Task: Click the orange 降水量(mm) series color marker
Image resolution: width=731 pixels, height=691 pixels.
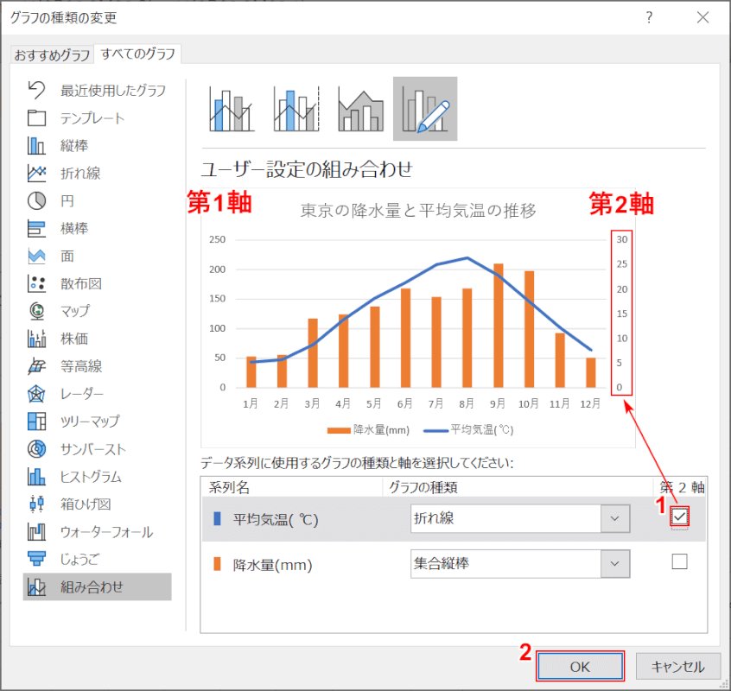Action: click(217, 564)
